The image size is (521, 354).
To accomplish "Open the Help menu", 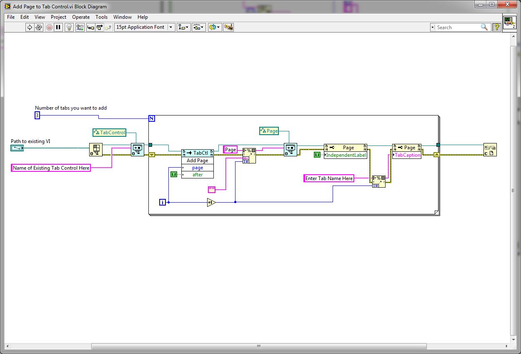I will pos(143,17).
